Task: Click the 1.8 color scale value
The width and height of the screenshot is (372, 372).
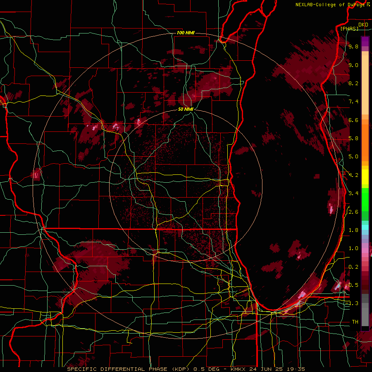Action: pos(353,230)
